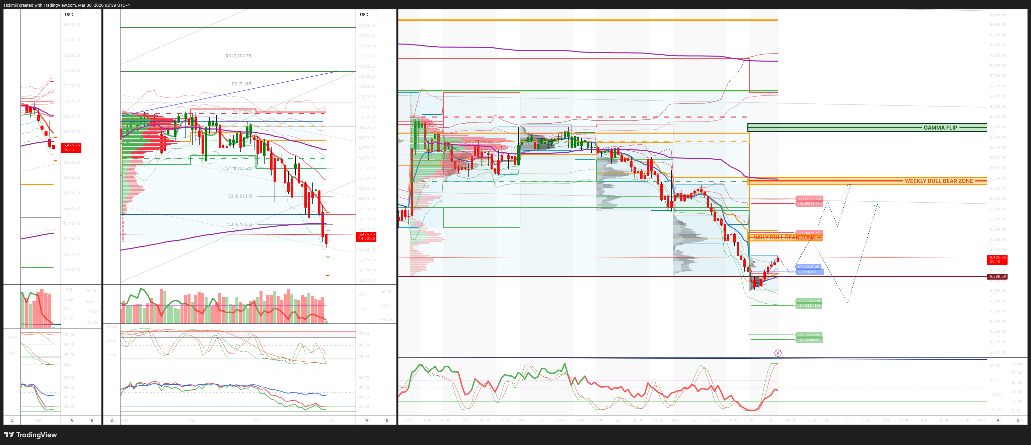Open the USD currency dropdown in the leftmost pane
Viewport: 1031px width, 445px height.
(x=69, y=14)
